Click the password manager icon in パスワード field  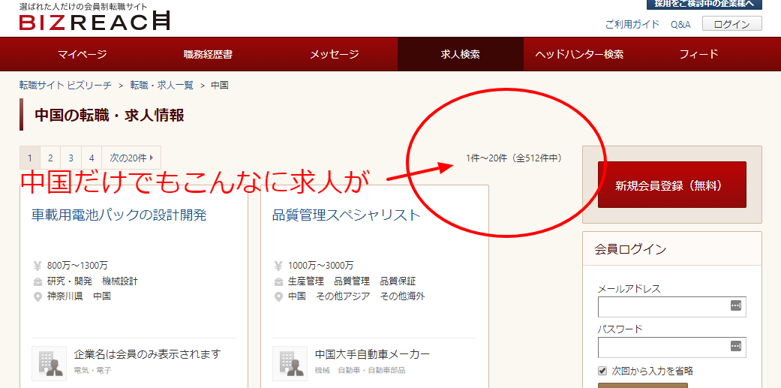[x=735, y=347]
